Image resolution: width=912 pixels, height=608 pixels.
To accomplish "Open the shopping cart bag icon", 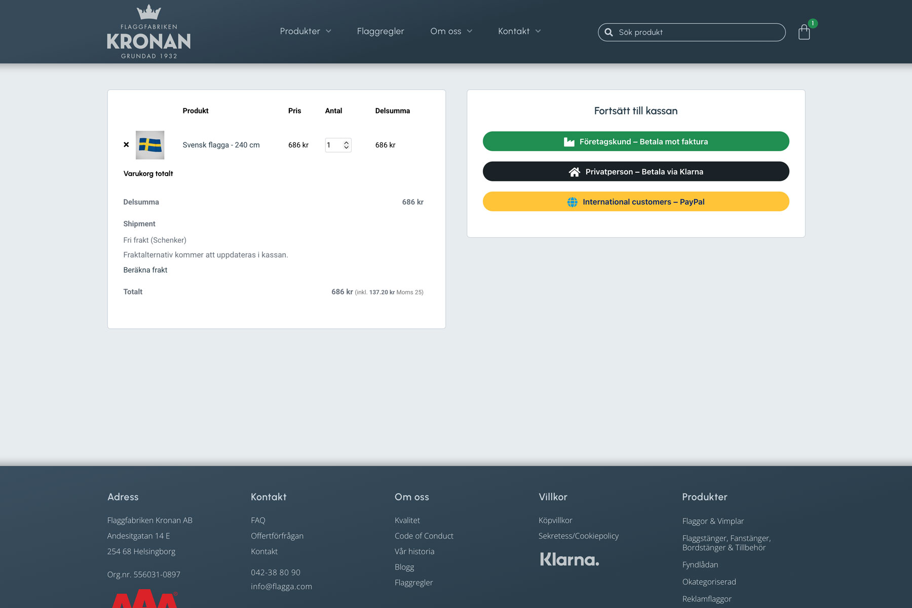I will (x=804, y=32).
